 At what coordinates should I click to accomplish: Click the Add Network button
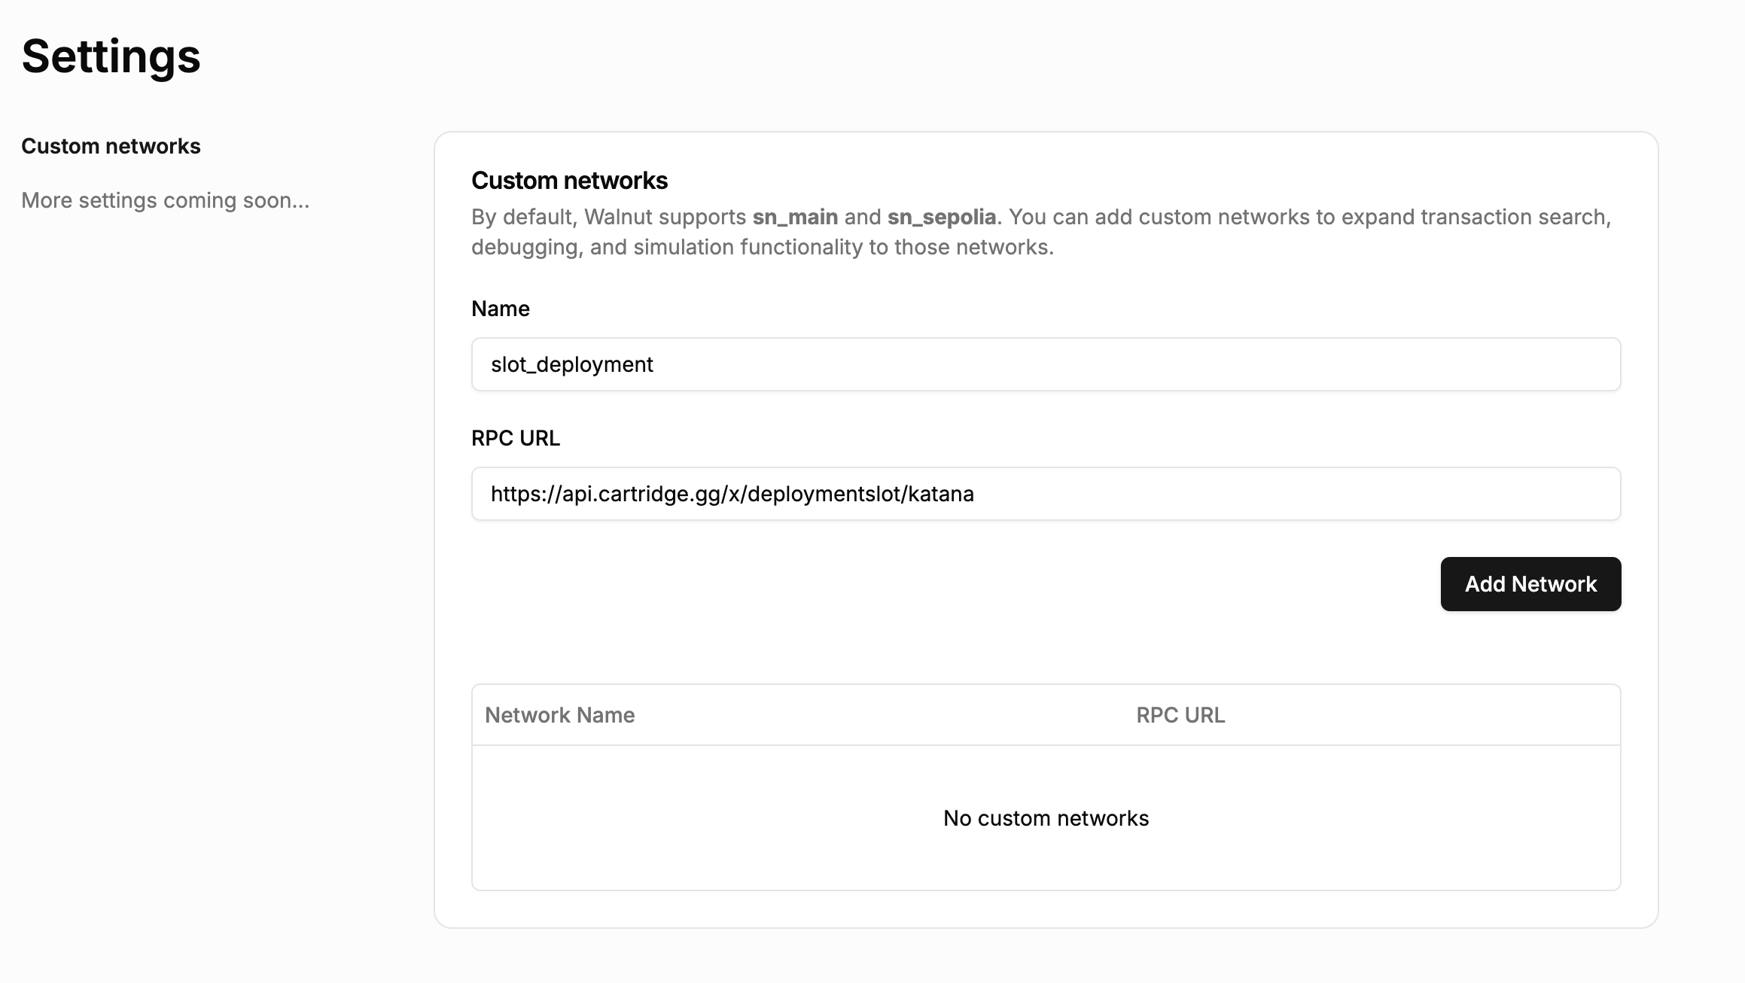tap(1530, 583)
